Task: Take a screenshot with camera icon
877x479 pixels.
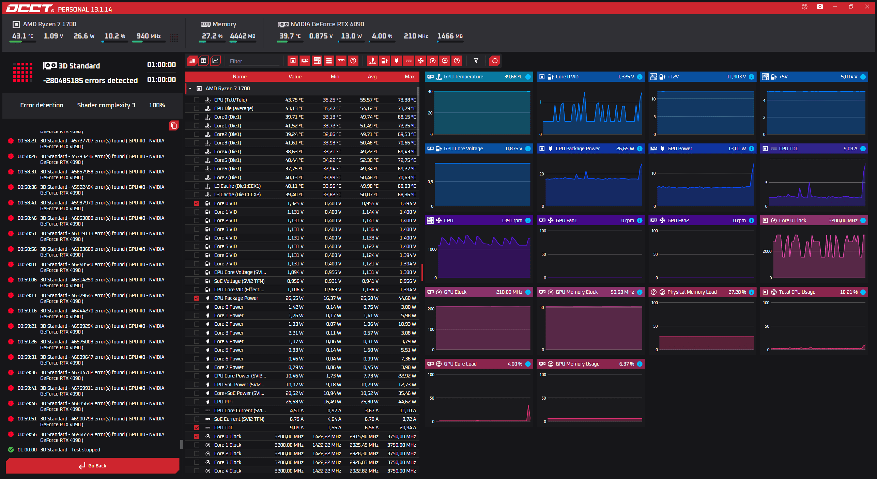Action: coord(820,7)
